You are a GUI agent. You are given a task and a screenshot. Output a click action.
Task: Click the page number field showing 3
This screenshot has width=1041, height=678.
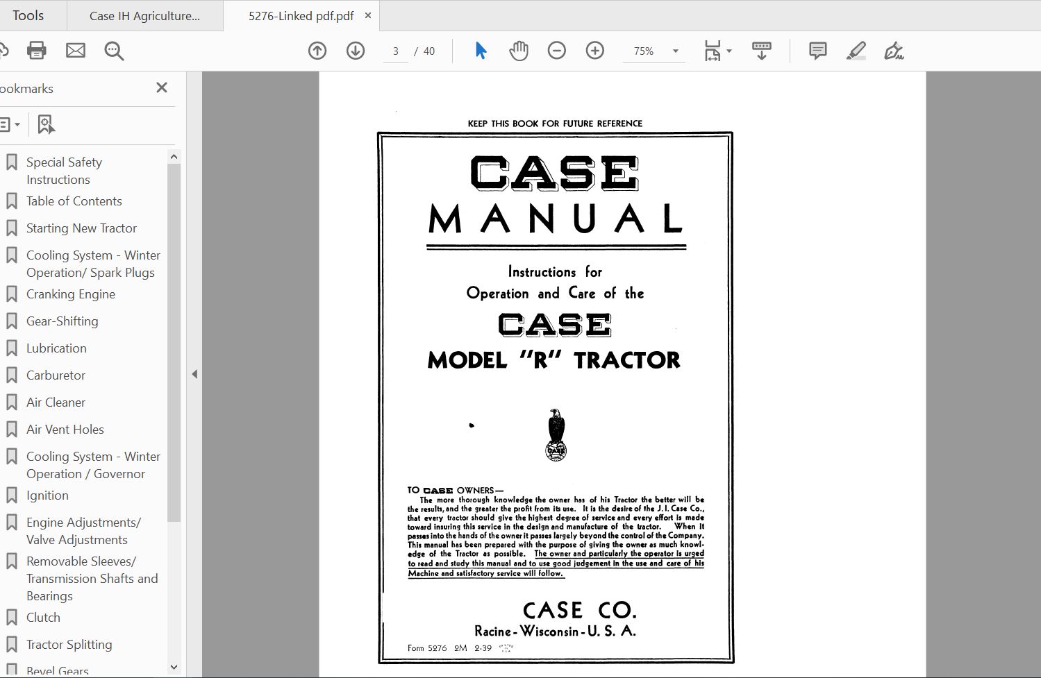396,51
